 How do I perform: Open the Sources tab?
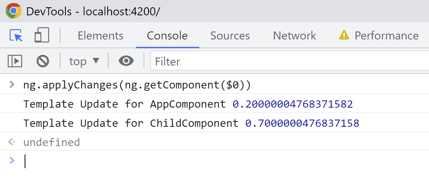(x=230, y=36)
